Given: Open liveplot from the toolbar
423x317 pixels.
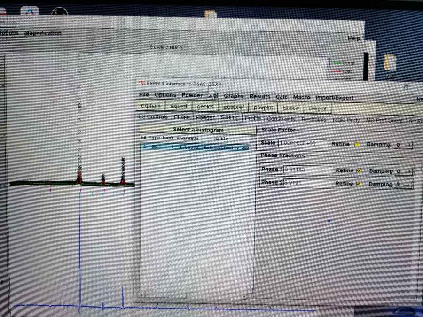Looking at the screenshot, I should point(318,108).
